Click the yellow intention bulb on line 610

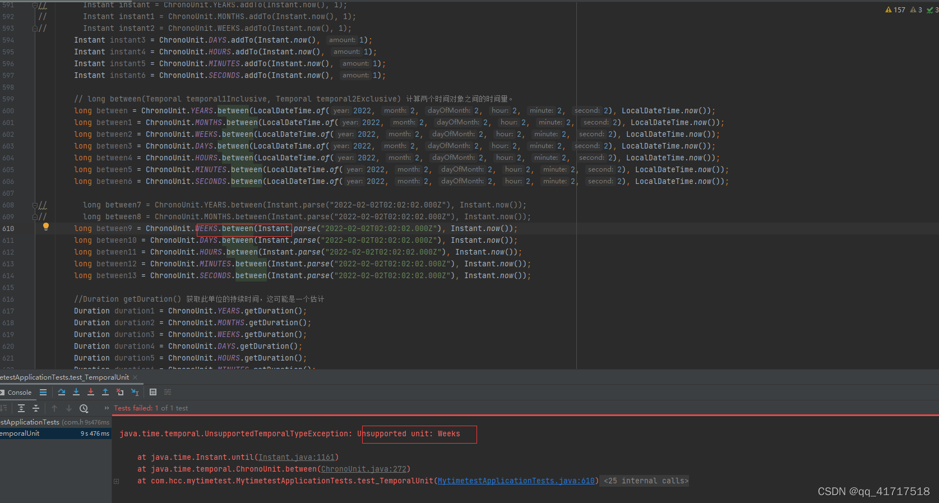[46, 227]
